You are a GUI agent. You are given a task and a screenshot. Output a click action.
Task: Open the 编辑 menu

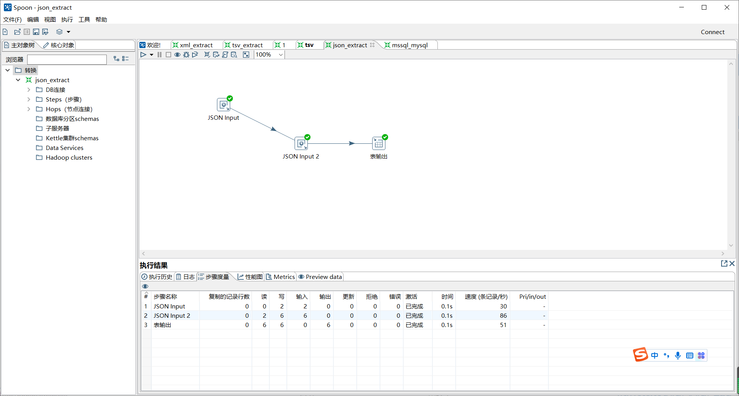pos(33,20)
